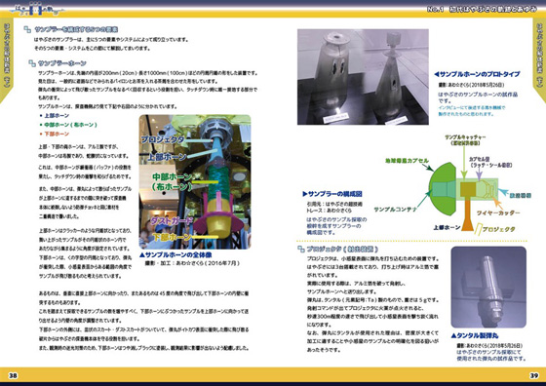
Task: Click page number 38 in the footer
Action: click(x=13, y=375)
